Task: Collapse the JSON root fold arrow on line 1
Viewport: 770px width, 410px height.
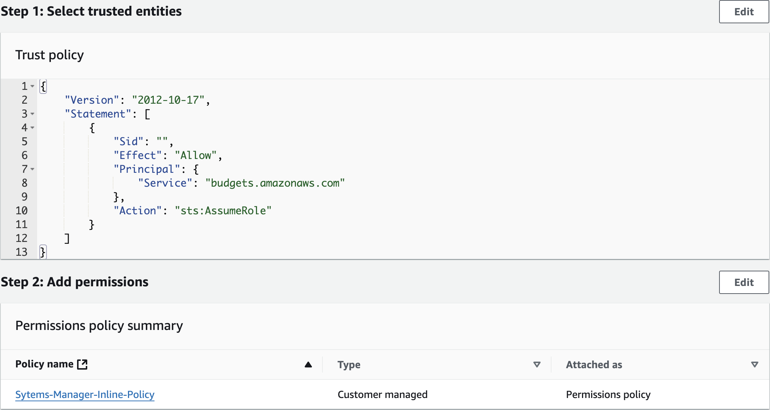Action: click(x=32, y=86)
